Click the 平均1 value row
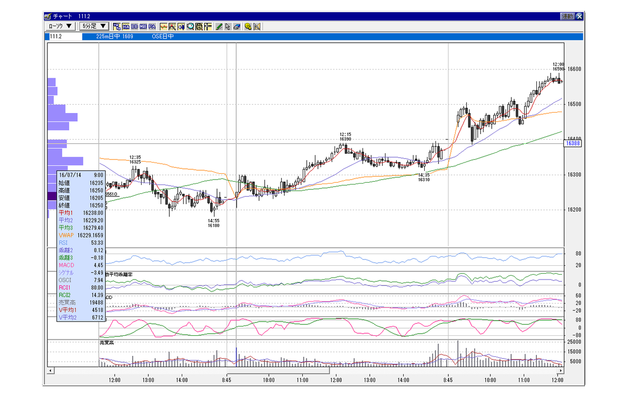The height and width of the screenshot is (397, 627). click(x=81, y=212)
